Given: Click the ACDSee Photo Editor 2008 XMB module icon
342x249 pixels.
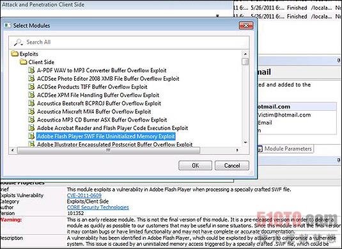Looking at the screenshot, I should click(x=31, y=79).
